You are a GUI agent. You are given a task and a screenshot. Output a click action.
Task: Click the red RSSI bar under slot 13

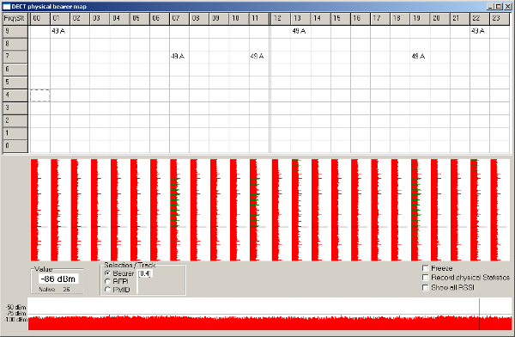pyautogui.click(x=295, y=210)
